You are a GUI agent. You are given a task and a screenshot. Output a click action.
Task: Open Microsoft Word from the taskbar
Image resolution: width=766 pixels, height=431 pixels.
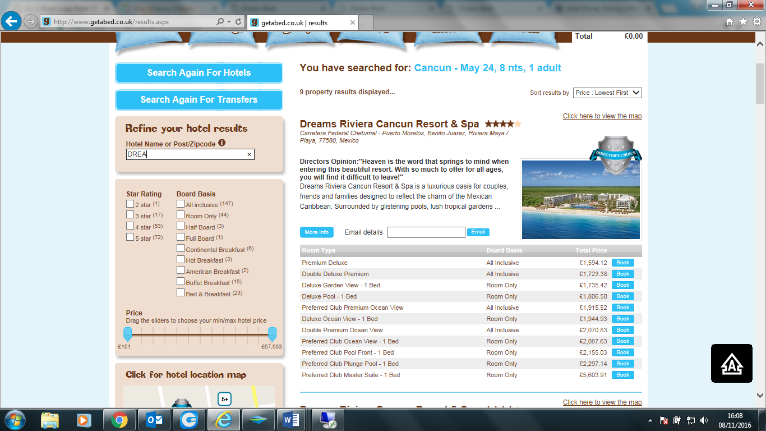292,420
